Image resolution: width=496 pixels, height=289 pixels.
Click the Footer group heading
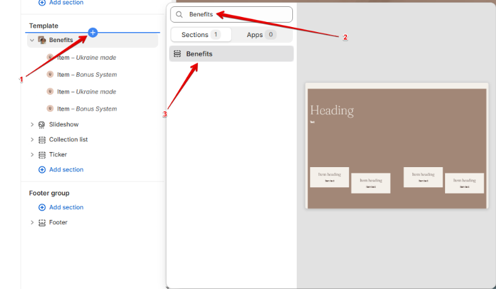point(49,194)
